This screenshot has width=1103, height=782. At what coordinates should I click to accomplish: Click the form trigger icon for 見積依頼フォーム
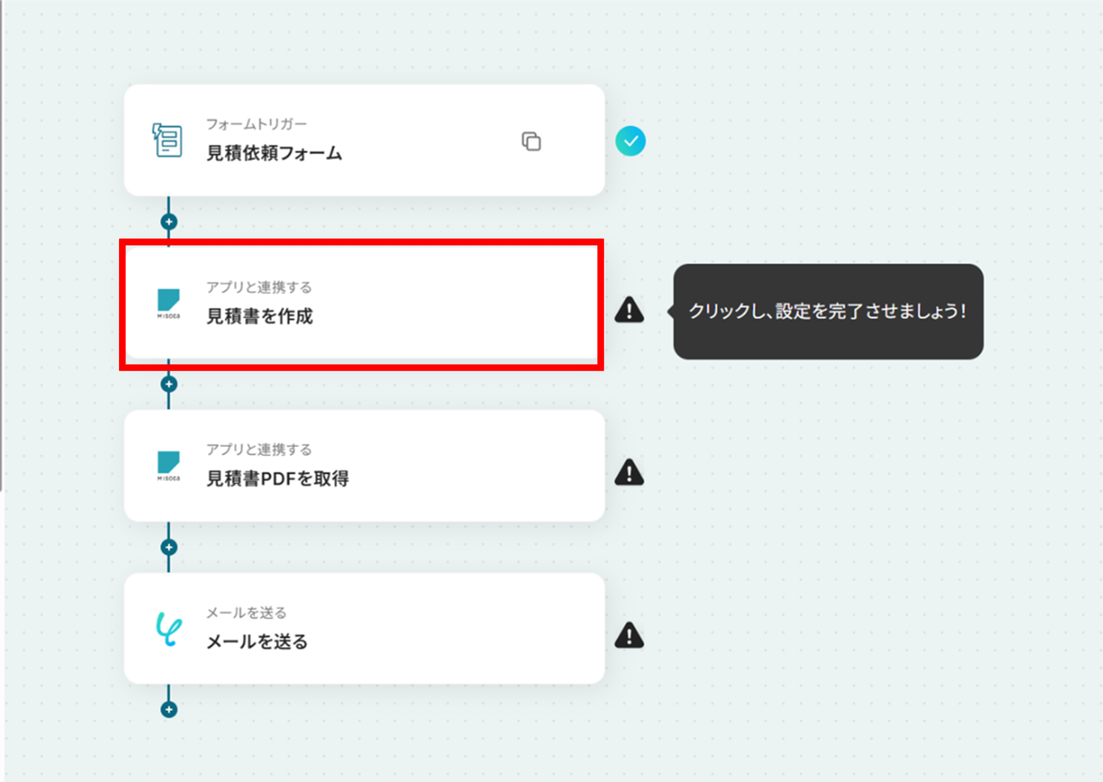[x=167, y=140]
